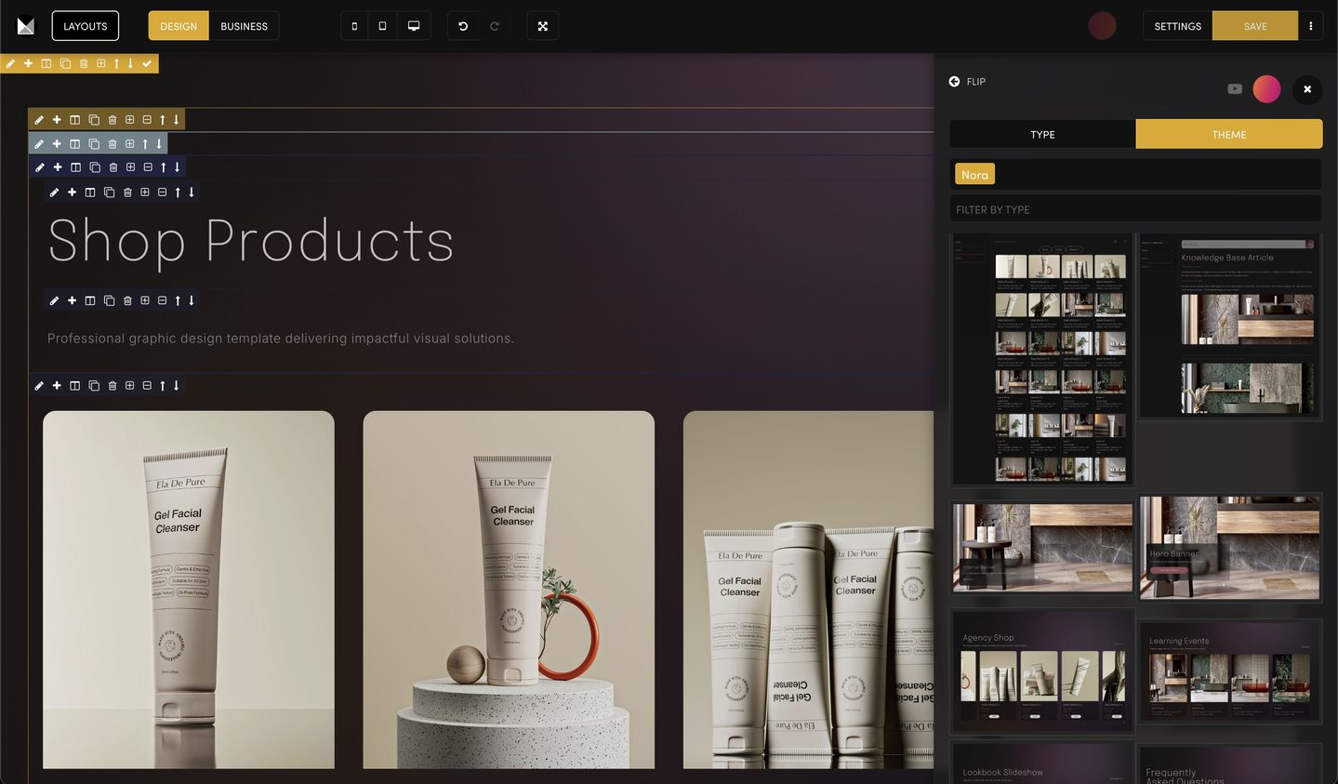Image resolution: width=1338 pixels, height=784 pixels.
Task: Open Settings
Action: (x=1177, y=26)
